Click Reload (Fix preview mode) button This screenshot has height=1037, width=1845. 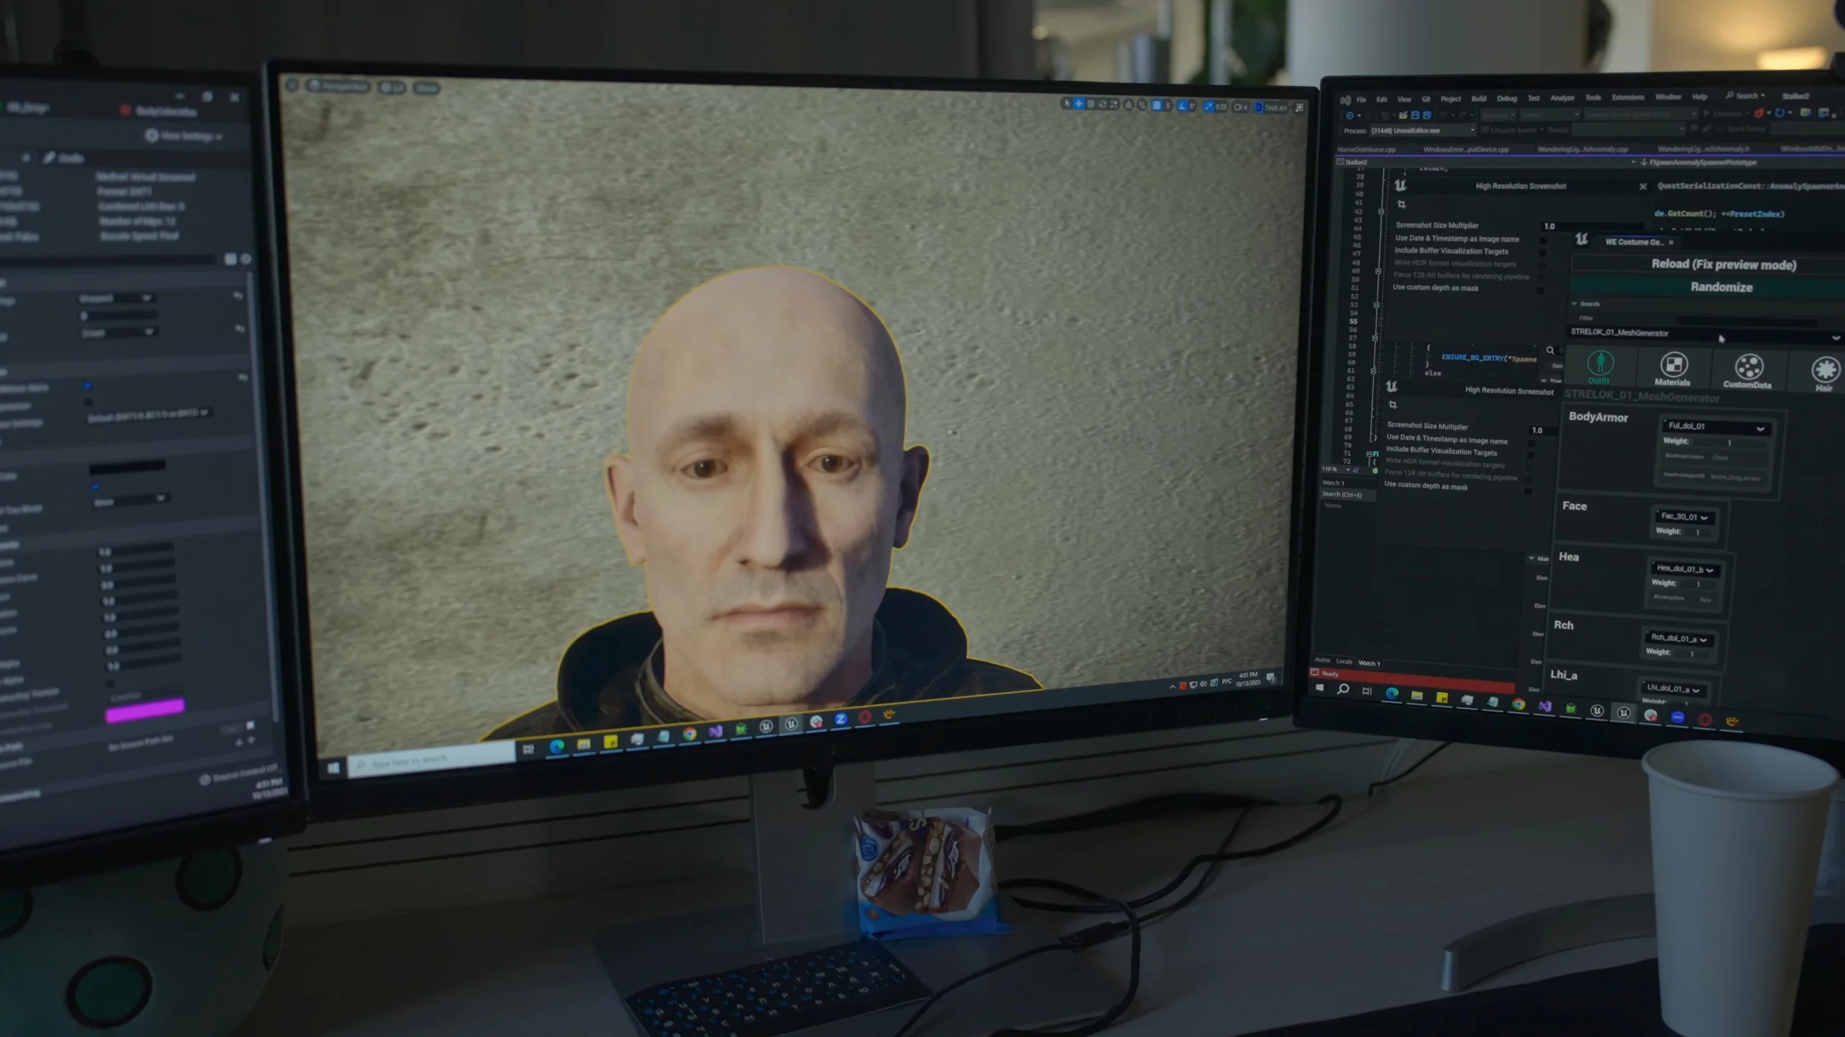point(1723,264)
